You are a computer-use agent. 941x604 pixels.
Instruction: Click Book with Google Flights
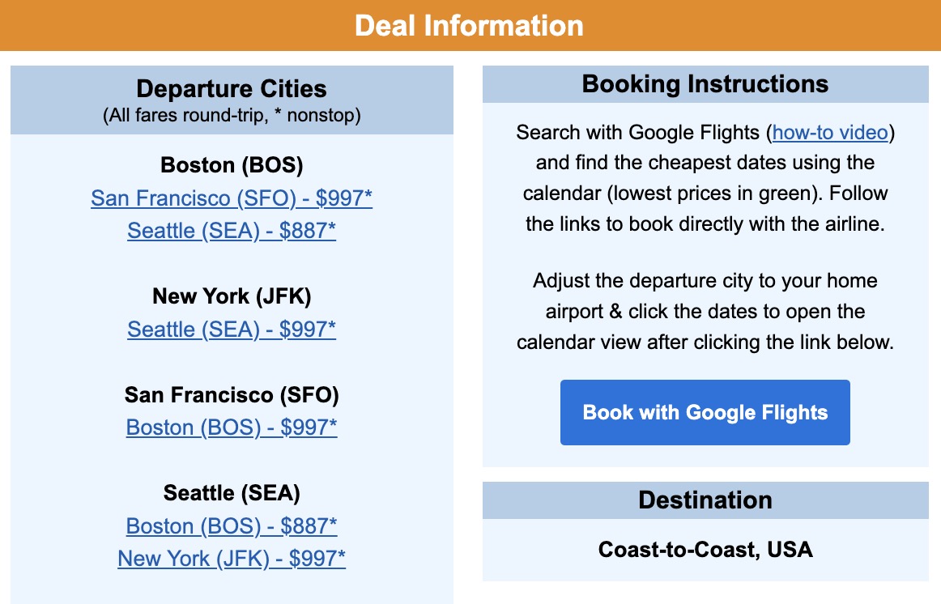click(x=705, y=412)
